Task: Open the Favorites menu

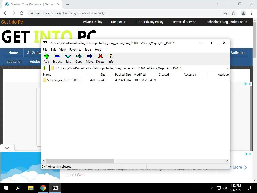Action: 75,50
